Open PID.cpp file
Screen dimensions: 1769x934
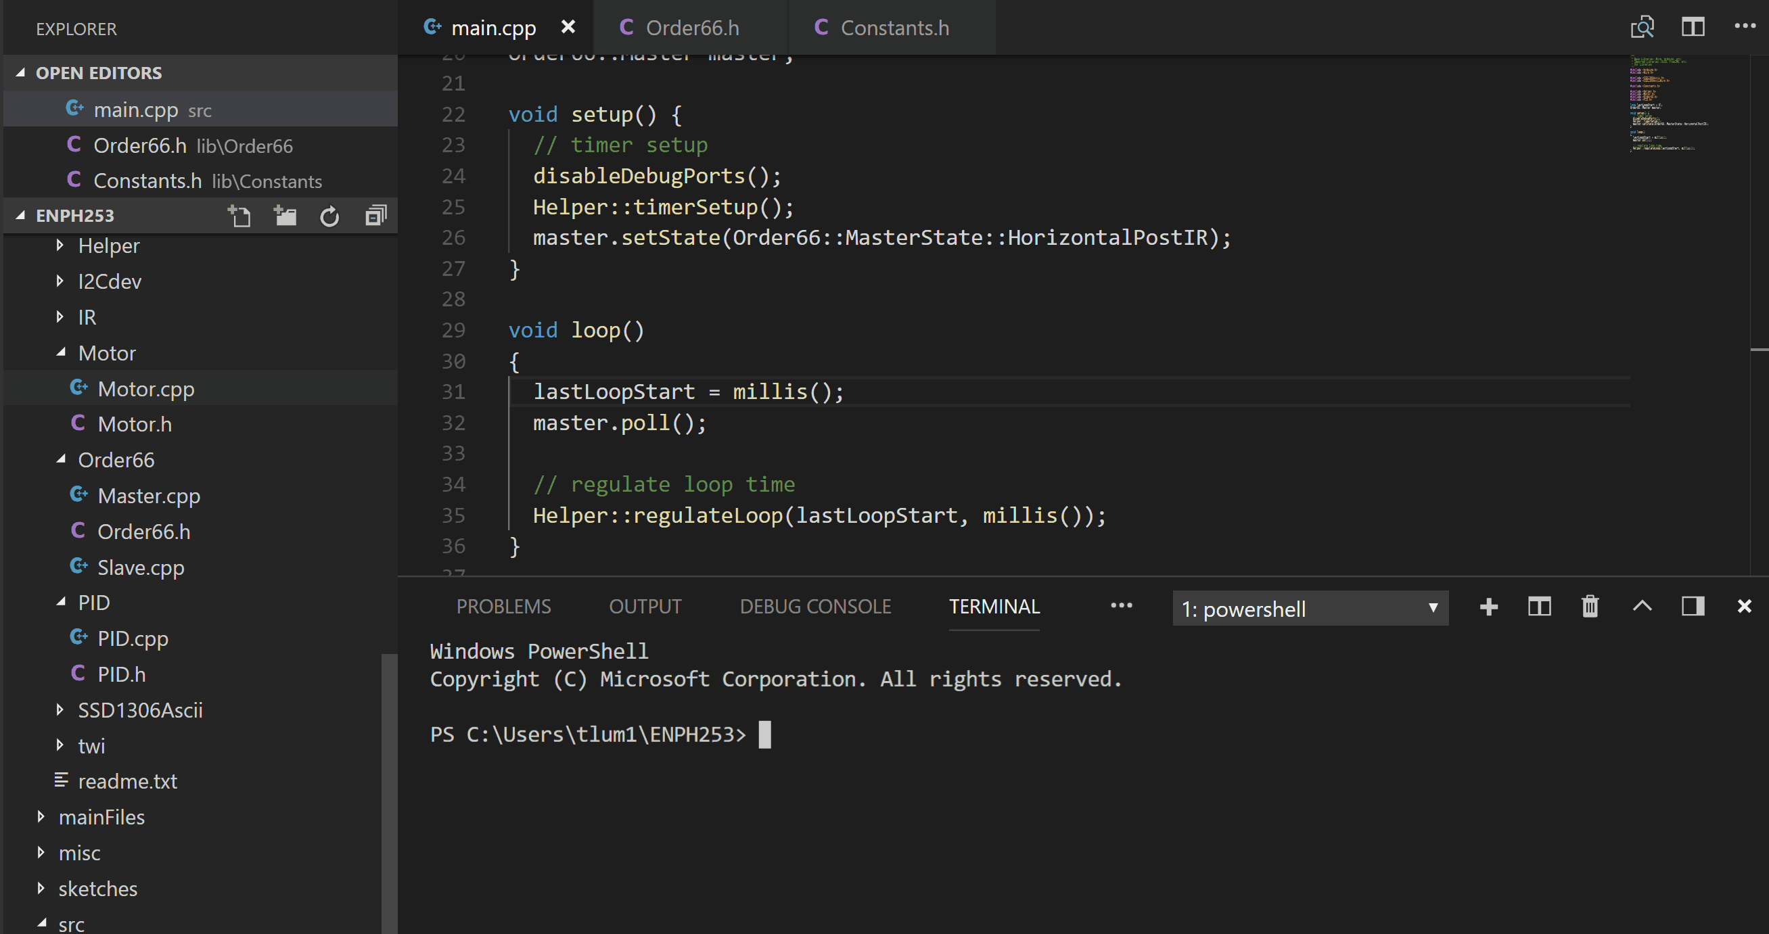click(200, 638)
